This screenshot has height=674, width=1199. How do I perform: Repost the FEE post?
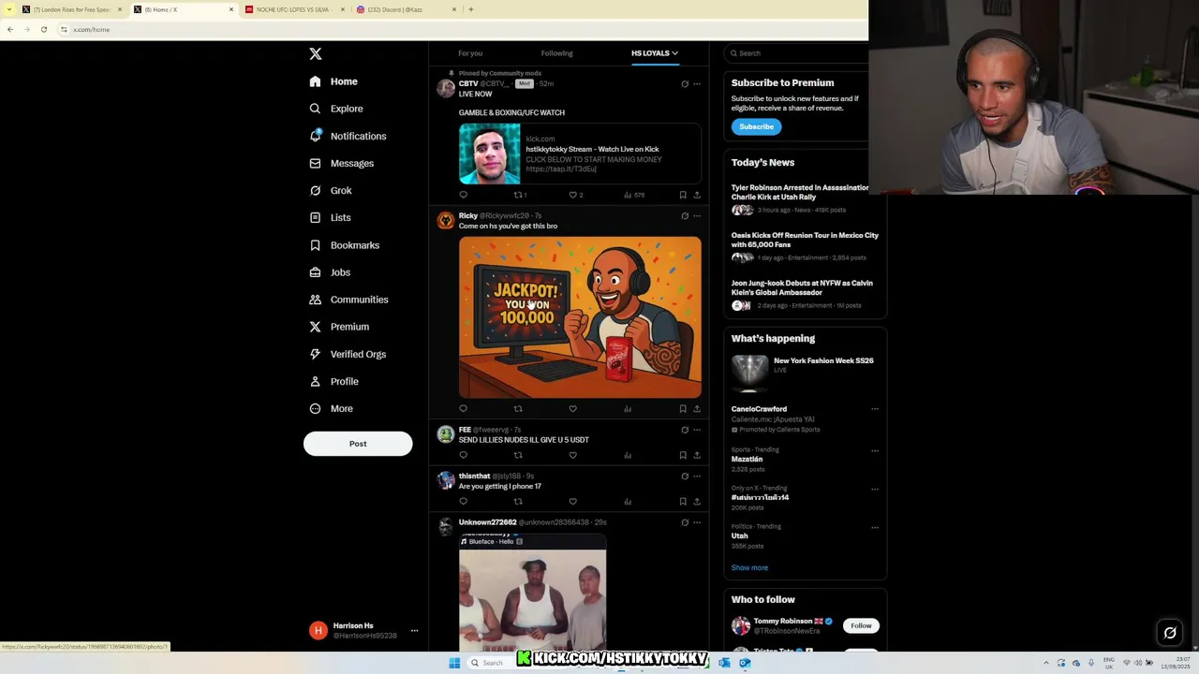(x=518, y=455)
